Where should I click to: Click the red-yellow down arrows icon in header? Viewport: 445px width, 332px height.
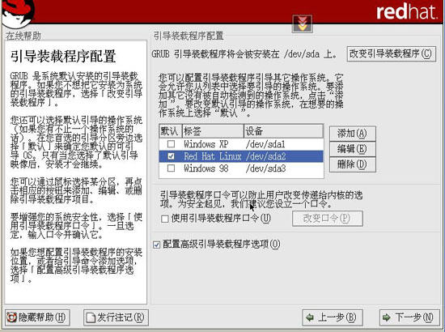(303, 23)
